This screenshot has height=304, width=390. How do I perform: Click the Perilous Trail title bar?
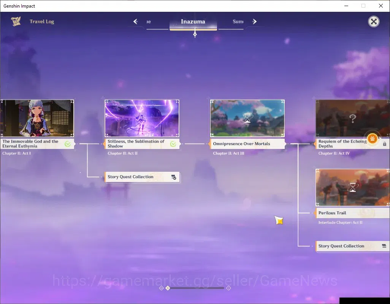click(x=353, y=213)
